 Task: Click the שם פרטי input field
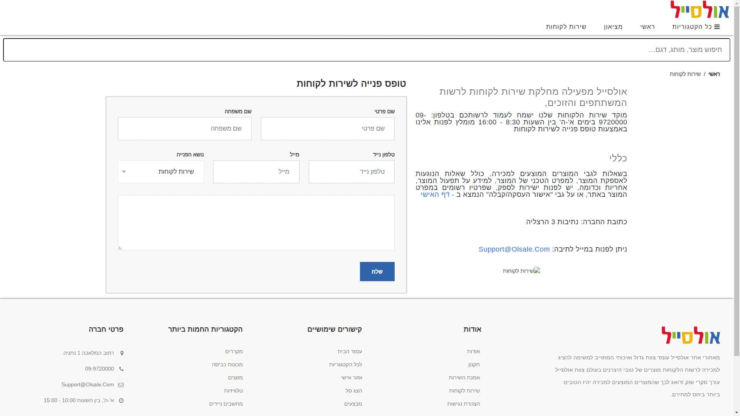coord(328,129)
